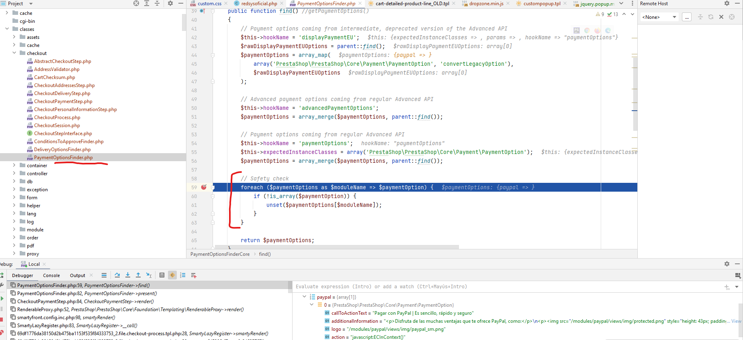Click the Run to Cursor icon
The height and width of the screenshot is (340, 743).
tap(149, 275)
